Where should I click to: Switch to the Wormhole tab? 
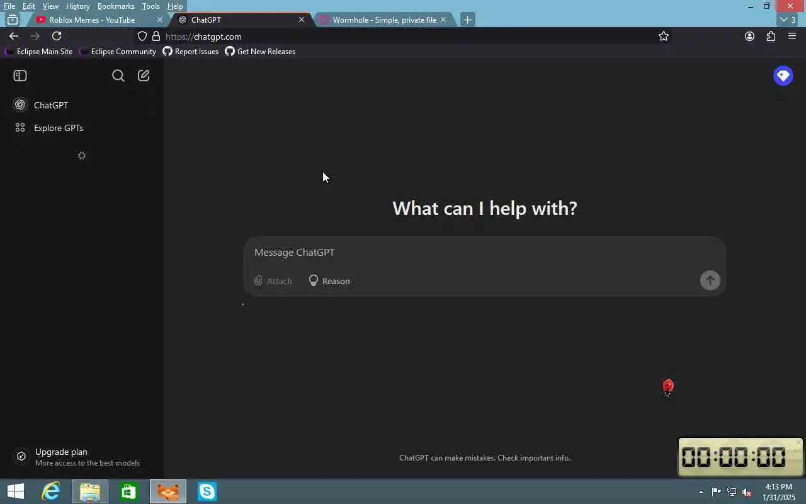click(384, 20)
